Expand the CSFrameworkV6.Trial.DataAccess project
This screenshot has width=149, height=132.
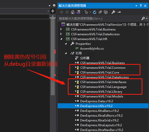(x=61, y=34)
